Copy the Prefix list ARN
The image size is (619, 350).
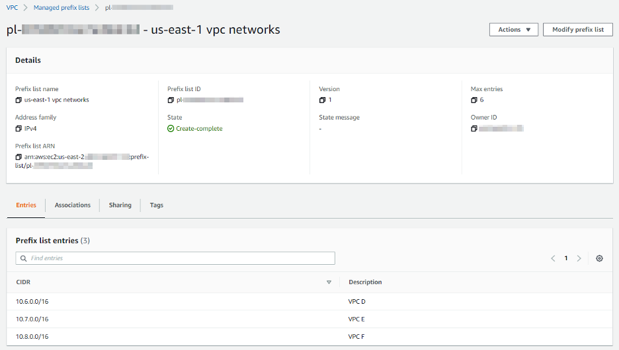click(19, 157)
